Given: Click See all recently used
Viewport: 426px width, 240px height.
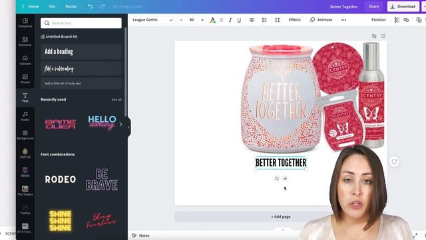Looking at the screenshot, I should tap(116, 99).
